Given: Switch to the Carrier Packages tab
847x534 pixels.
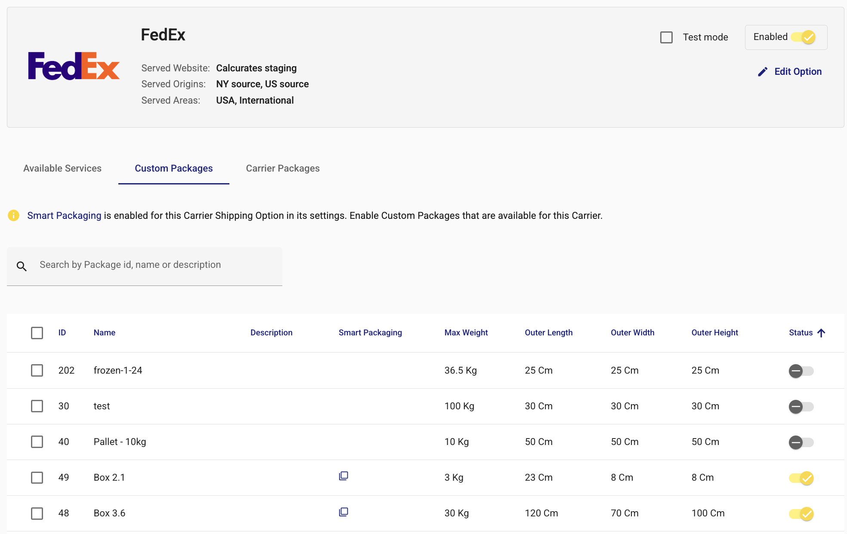Looking at the screenshot, I should (283, 169).
